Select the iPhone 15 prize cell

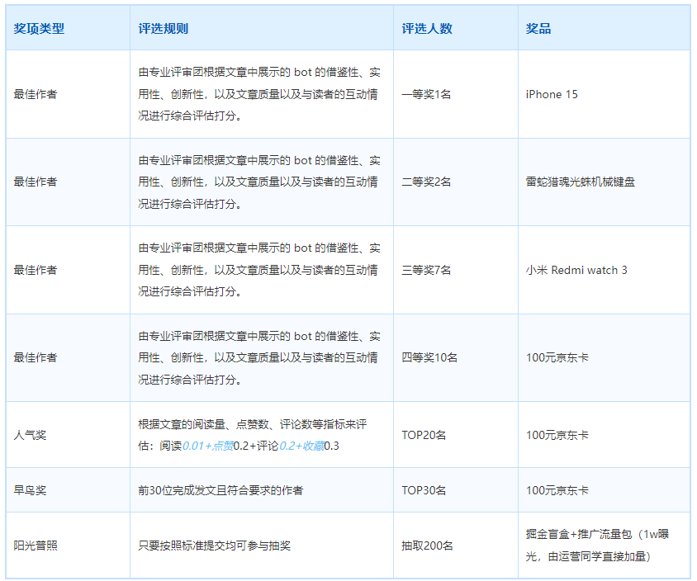pos(550,94)
